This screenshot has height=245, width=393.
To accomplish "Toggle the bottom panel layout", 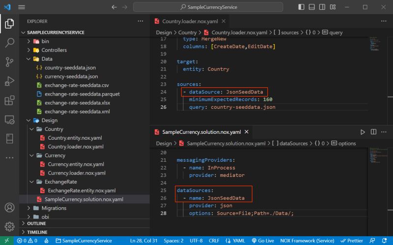I will click(x=312, y=7).
